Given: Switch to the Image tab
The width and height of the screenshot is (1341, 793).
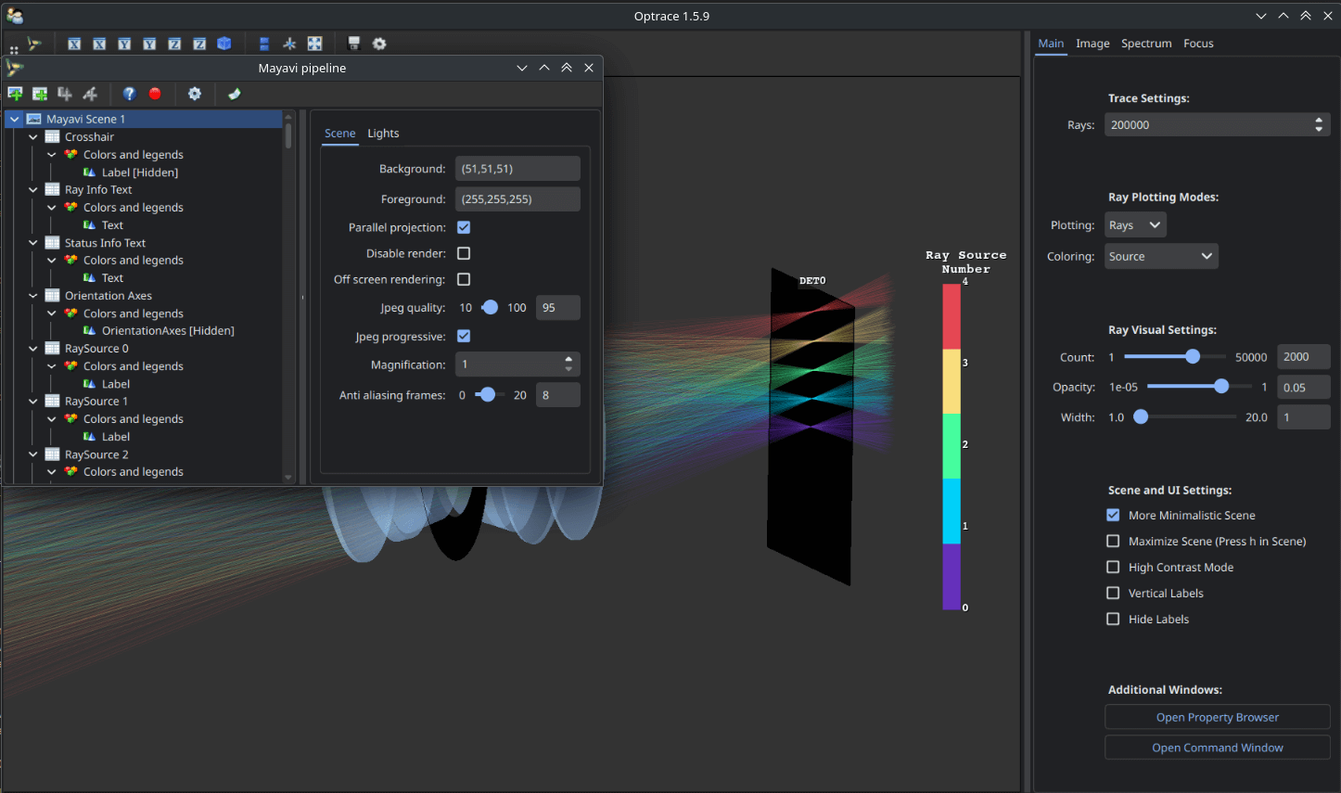Looking at the screenshot, I should click(x=1092, y=44).
